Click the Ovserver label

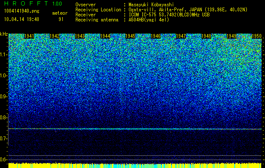[86, 5]
